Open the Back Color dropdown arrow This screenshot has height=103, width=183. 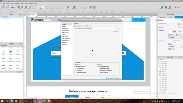click(x=181, y=27)
